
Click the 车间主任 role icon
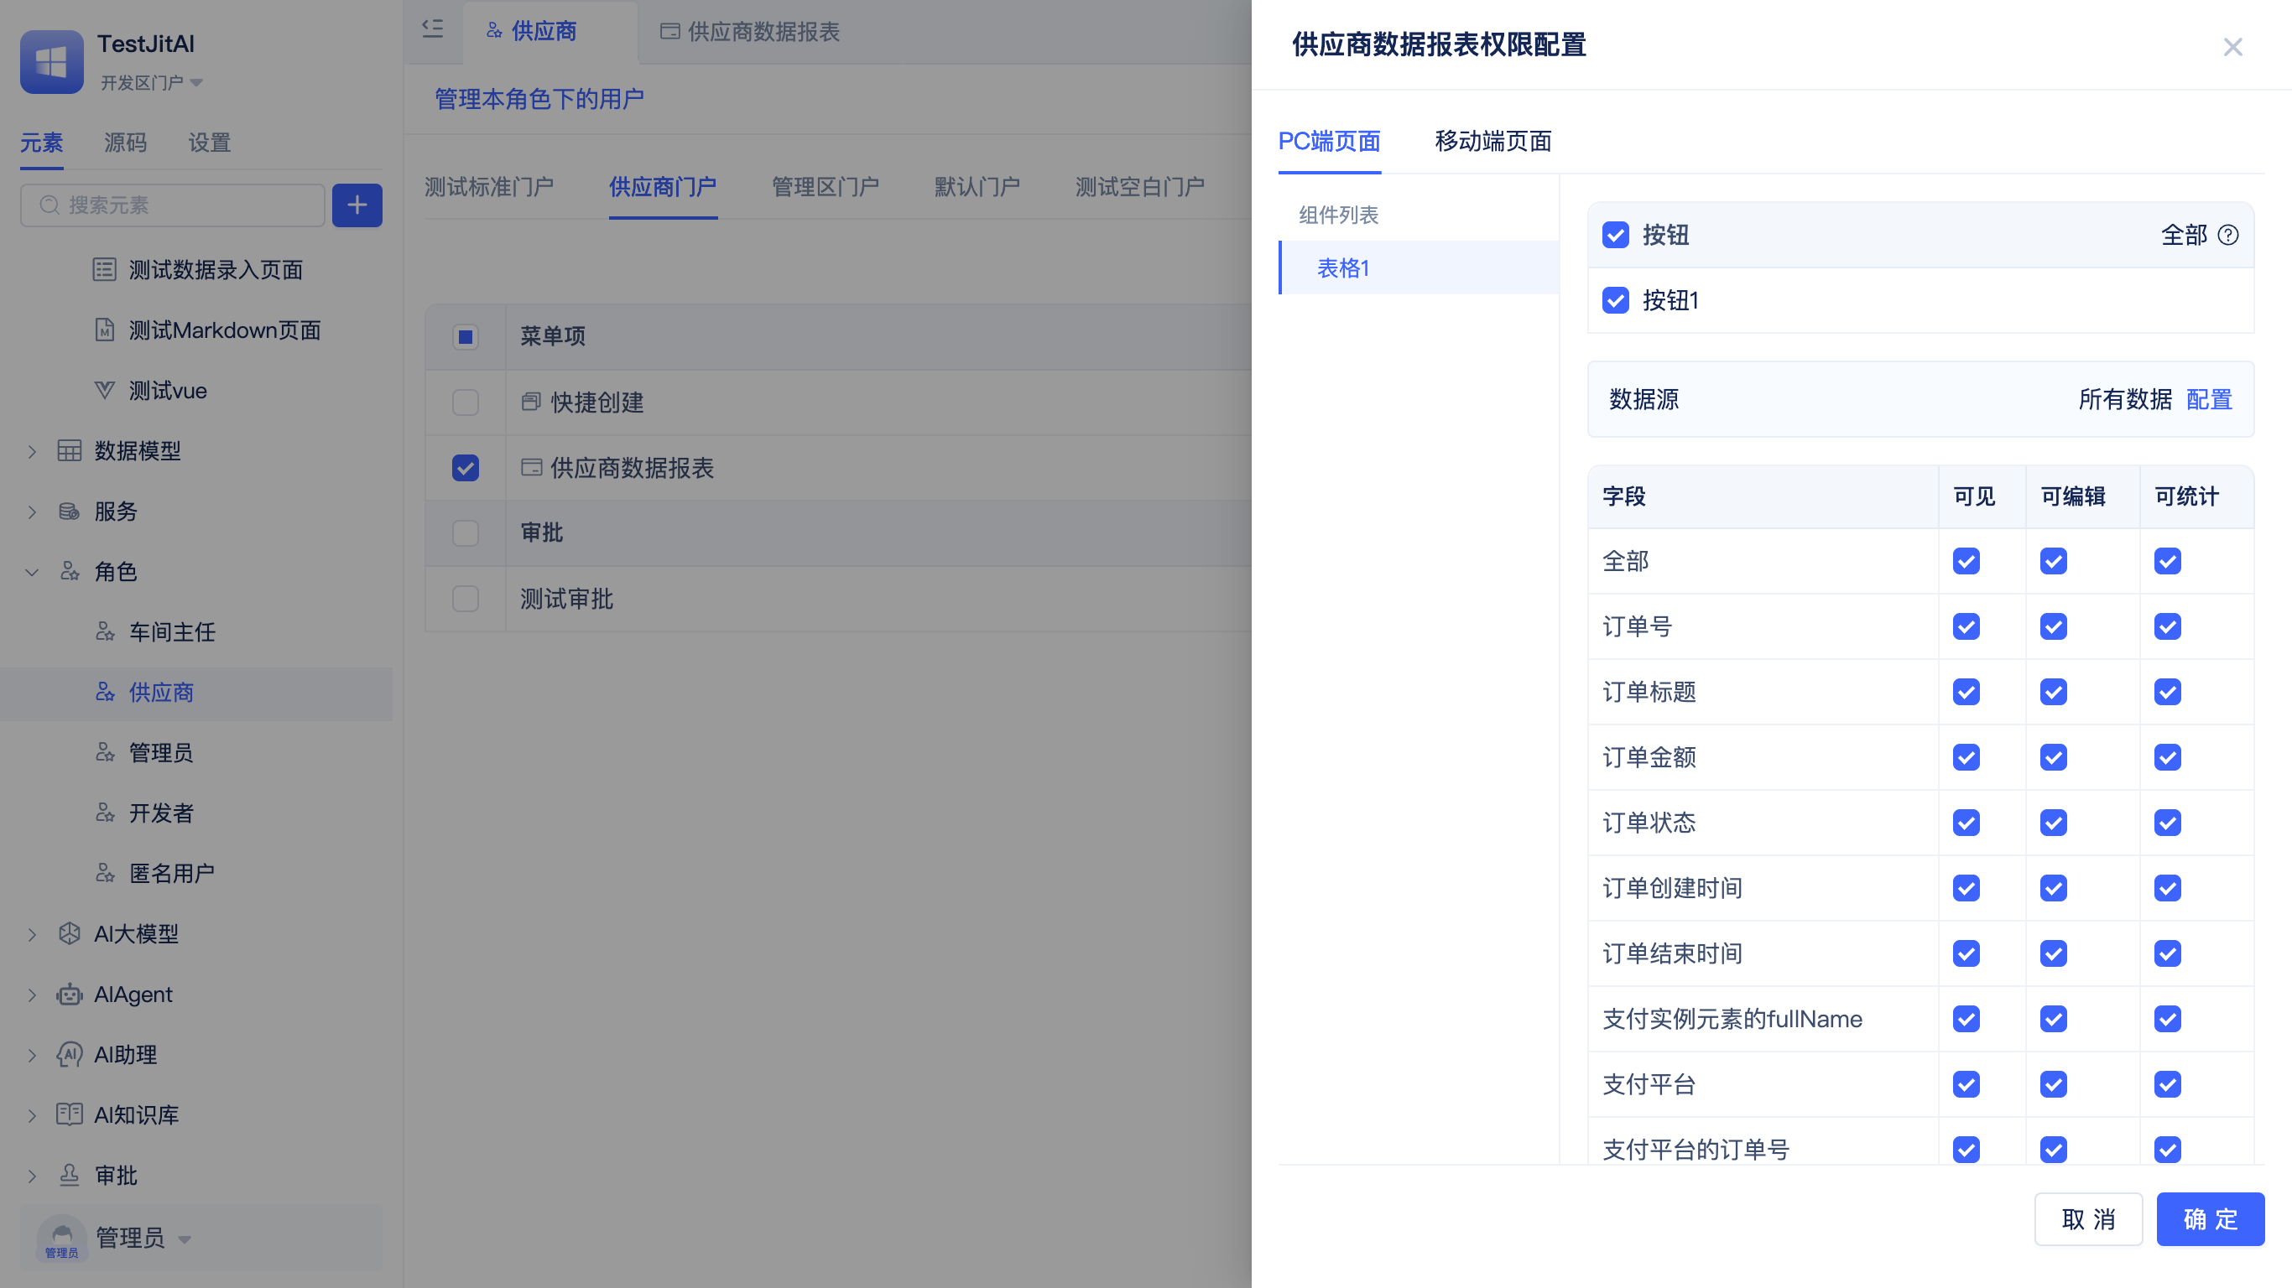tap(105, 631)
